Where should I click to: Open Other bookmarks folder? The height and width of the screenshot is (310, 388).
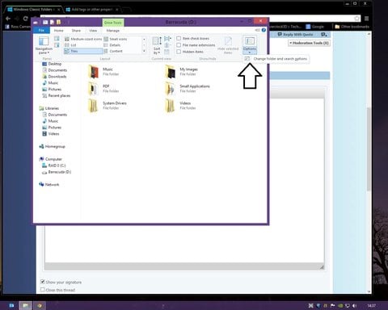tap(352, 27)
